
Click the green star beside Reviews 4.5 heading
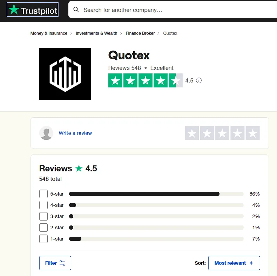coord(79,168)
